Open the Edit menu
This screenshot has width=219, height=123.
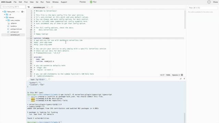point(20,2)
